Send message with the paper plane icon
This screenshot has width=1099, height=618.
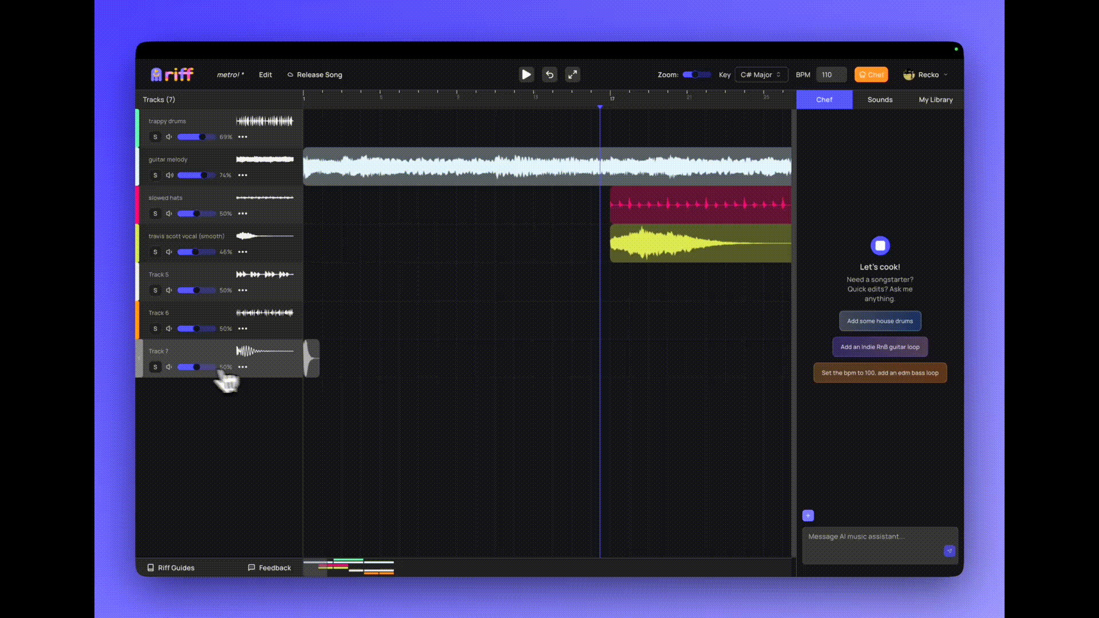[x=949, y=551]
